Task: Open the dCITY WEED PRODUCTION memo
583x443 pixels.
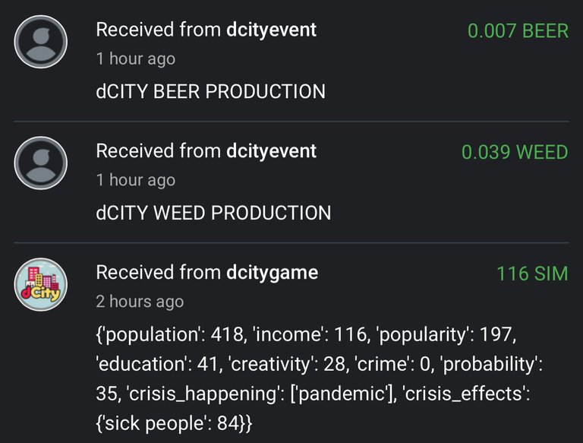Action: pos(213,213)
